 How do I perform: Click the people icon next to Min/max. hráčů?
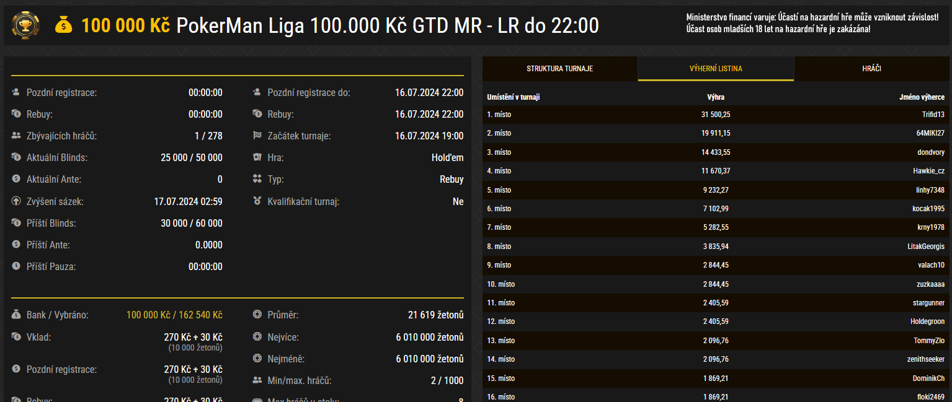click(x=257, y=380)
